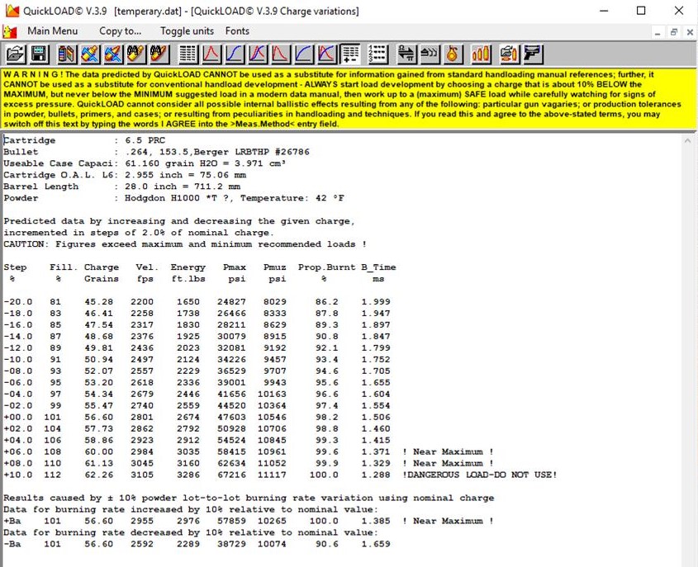This screenshot has width=698, height=567.
Task: Click the charge variations plus-minus table icon
Action: pos(350,54)
